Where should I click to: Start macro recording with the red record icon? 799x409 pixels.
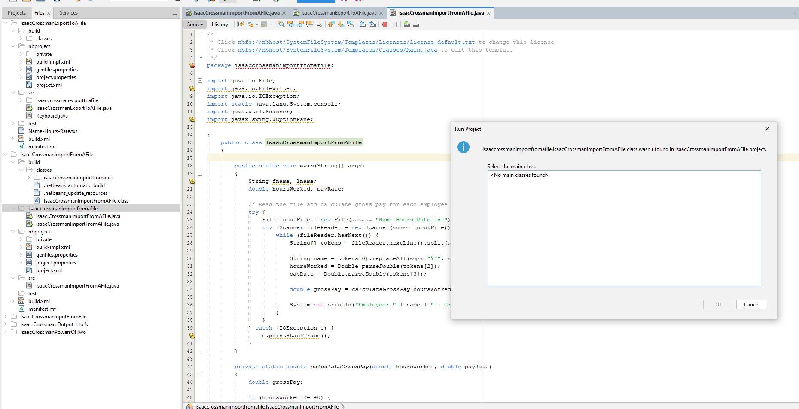[x=384, y=24]
